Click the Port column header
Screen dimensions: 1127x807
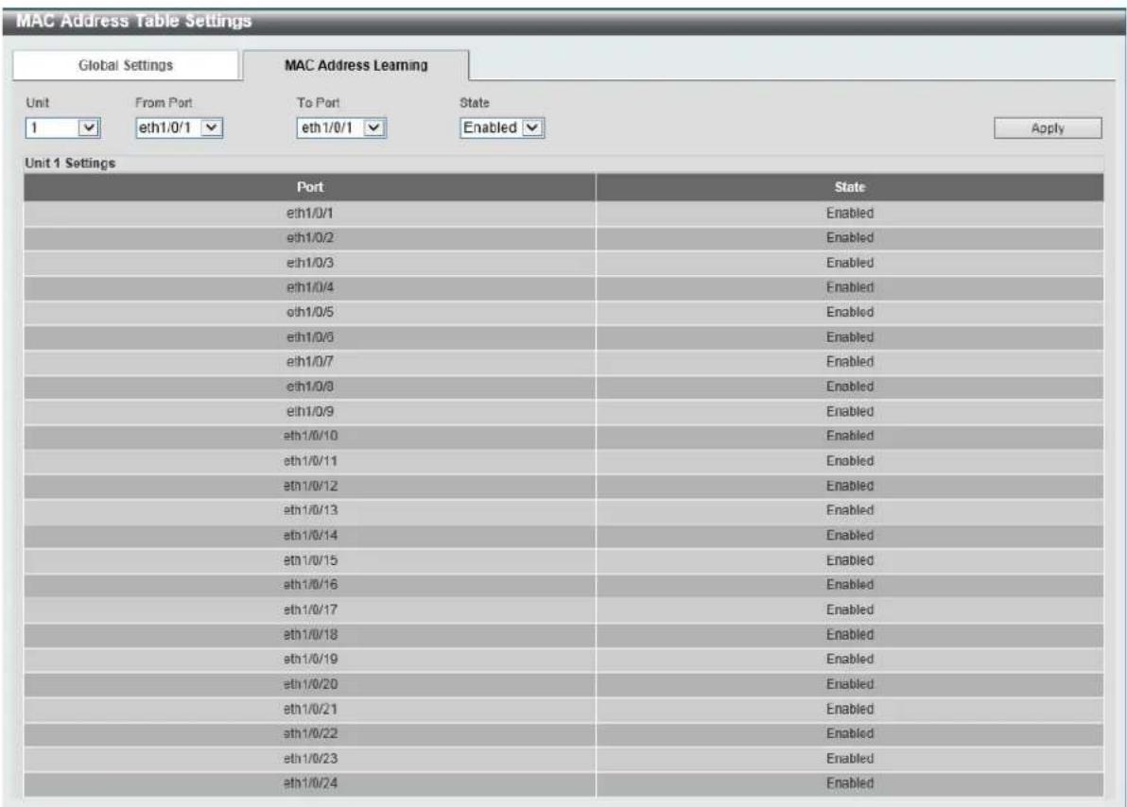click(x=310, y=187)
